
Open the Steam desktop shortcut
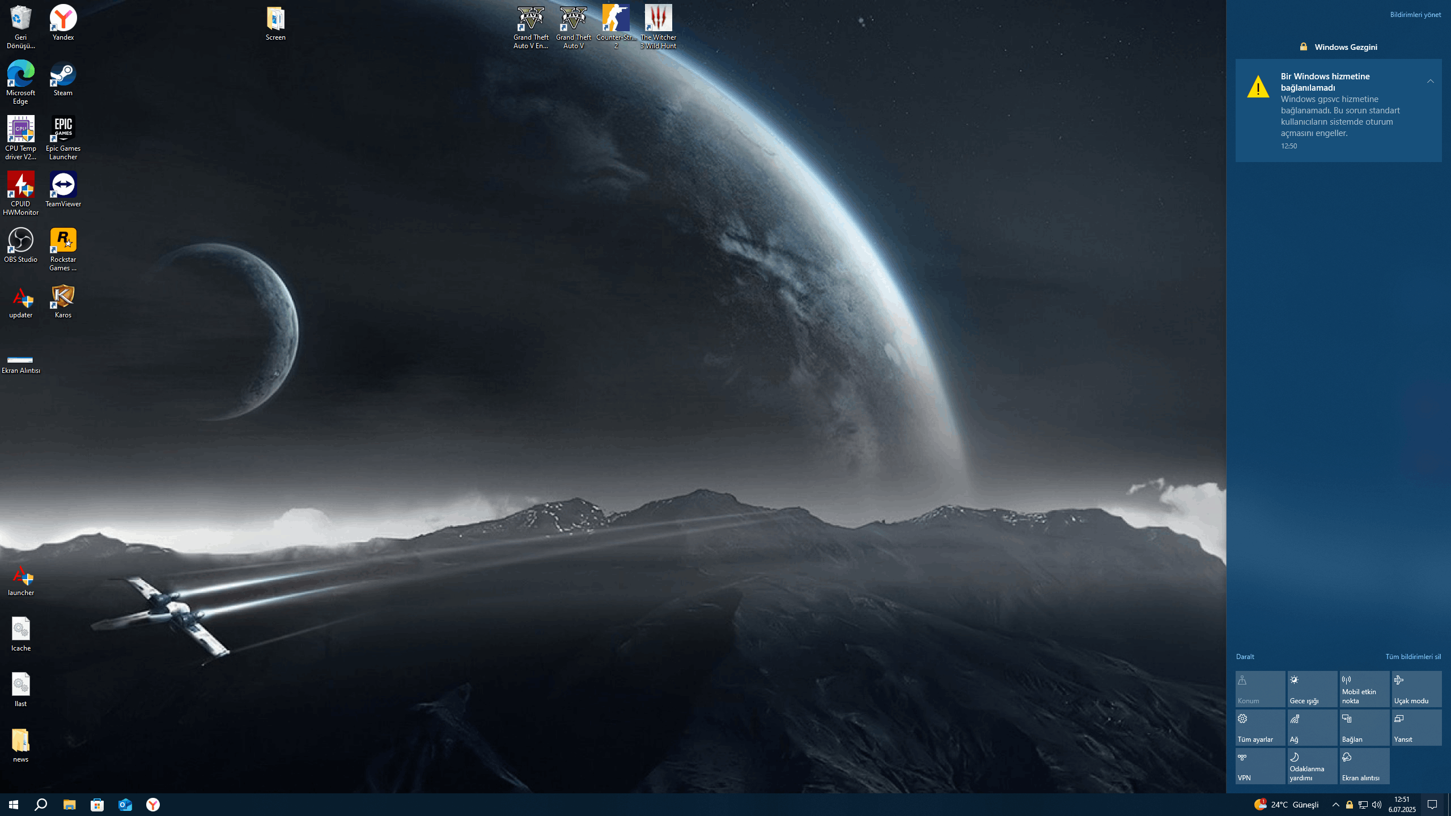(x=63, y=79)
